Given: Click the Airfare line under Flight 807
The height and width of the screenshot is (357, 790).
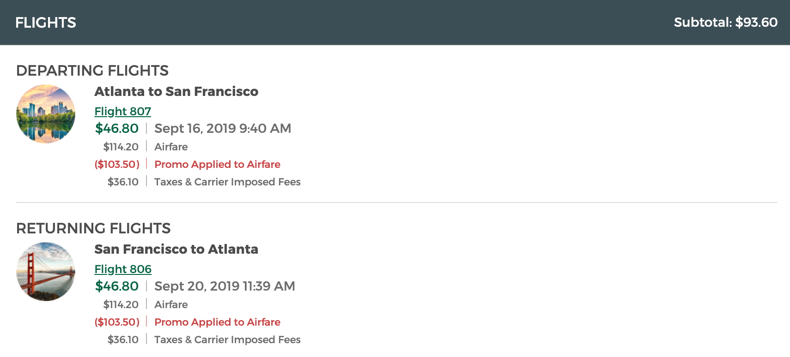Looking at the screenshot, I should pyautogui.click(x=171, y=147).
